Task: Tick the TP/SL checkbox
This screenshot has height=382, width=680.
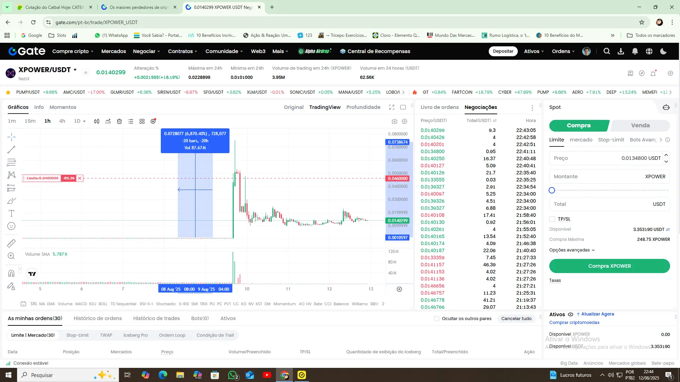Action: coord(552,219)
